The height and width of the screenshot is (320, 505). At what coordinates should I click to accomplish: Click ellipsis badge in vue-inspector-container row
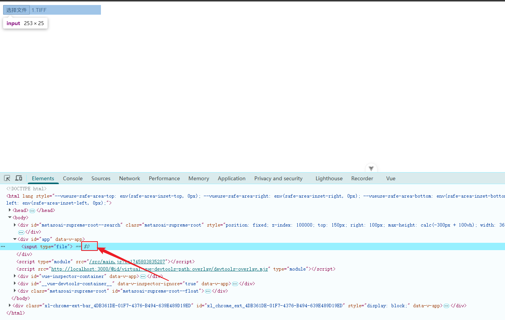(143, 277)
